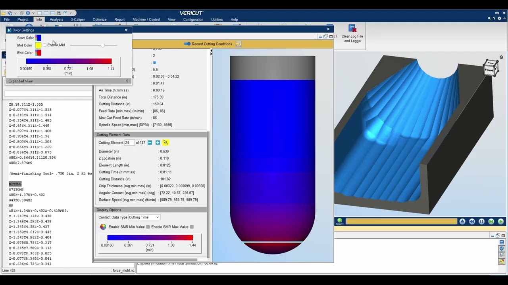Click the Clear Log File and Logger icon
Image resolution: width=508 pixels, height=285 pixels.
tap(353, 28)
